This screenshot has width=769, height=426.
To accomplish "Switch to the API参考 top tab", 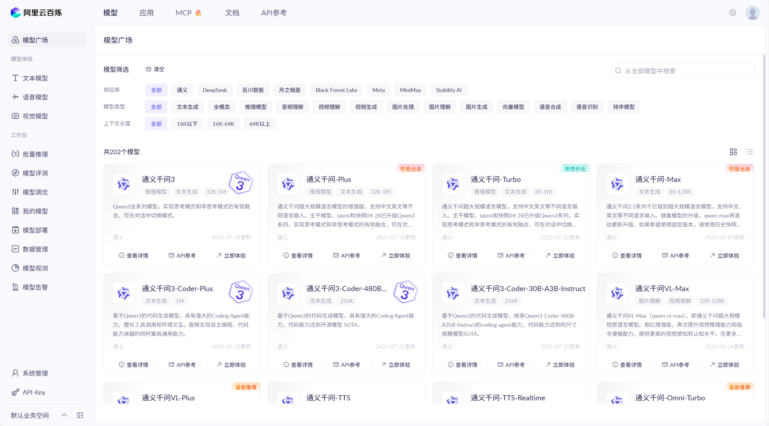I will 274,13.
